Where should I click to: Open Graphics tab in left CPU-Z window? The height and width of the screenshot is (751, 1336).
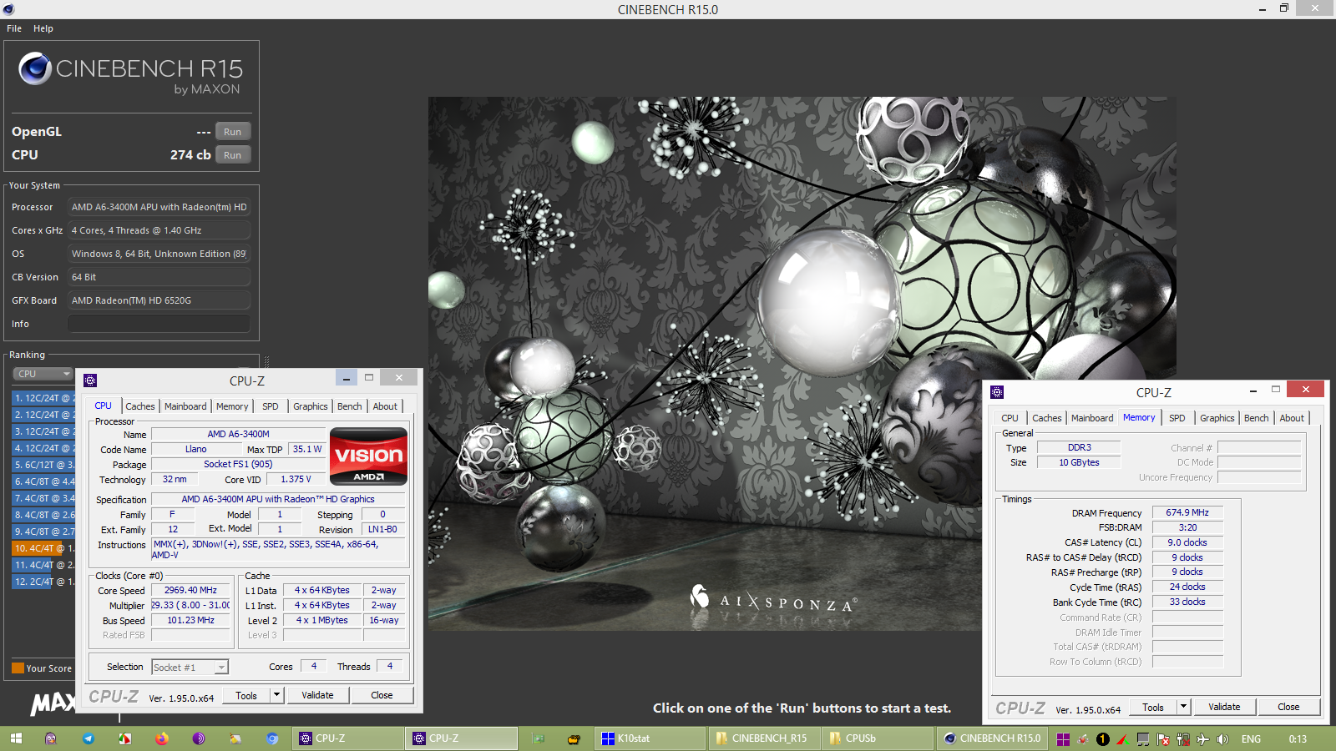coord(311,406)
